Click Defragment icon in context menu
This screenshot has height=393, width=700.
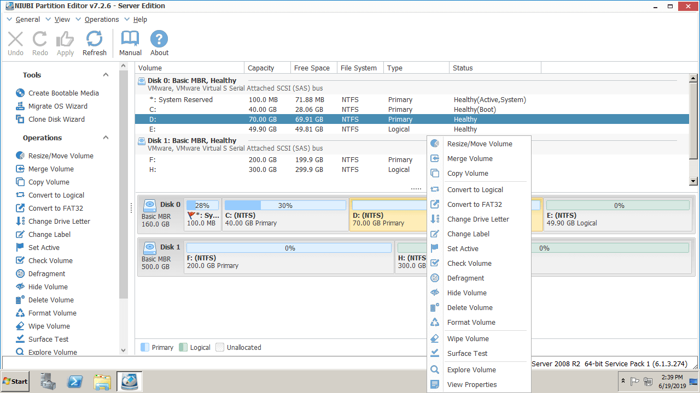coord(435,278)
